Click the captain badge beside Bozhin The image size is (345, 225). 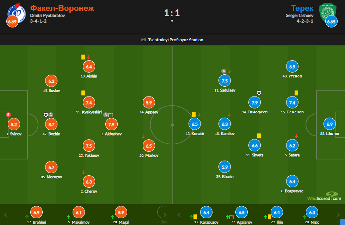pos(51,114)
